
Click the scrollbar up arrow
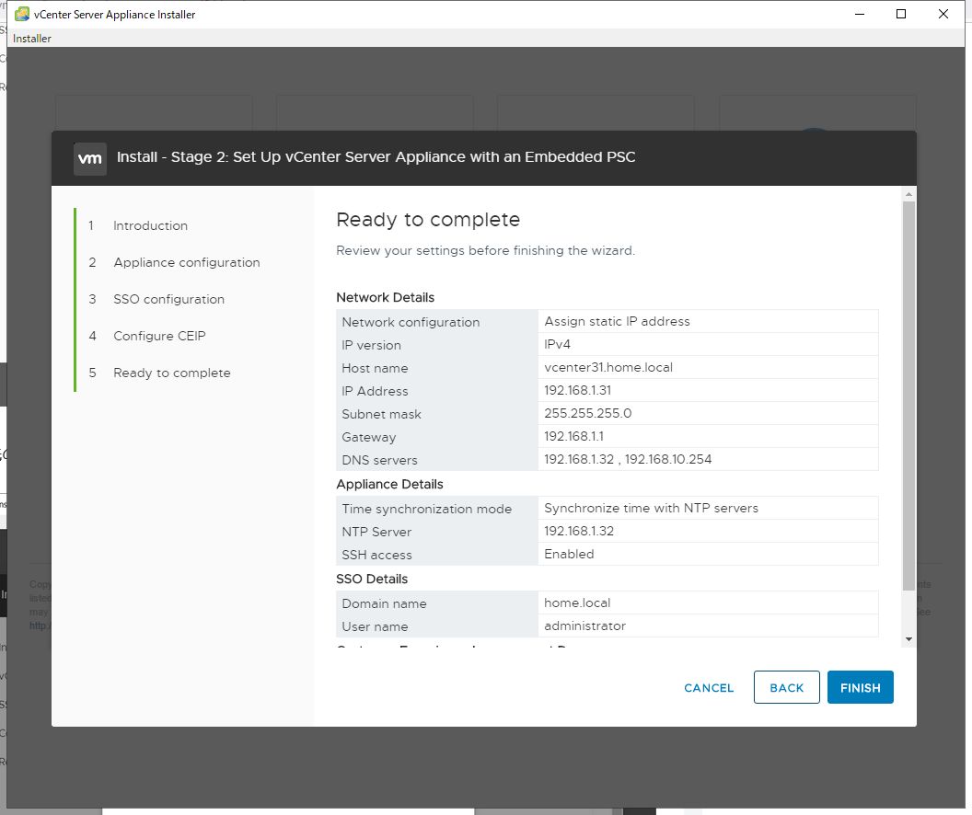908,194
